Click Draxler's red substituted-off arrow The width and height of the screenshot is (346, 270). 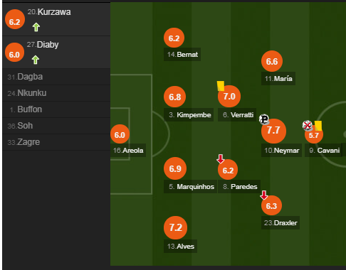264,195
